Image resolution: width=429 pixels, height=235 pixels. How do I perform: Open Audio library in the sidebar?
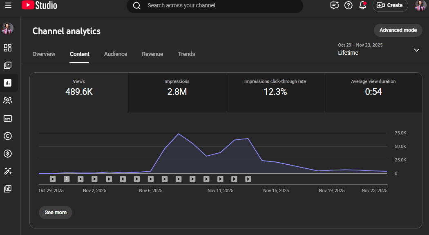[x=8, y=189]
